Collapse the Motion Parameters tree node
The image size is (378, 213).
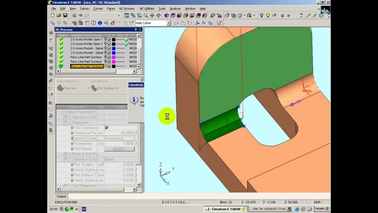coord(63,112)
